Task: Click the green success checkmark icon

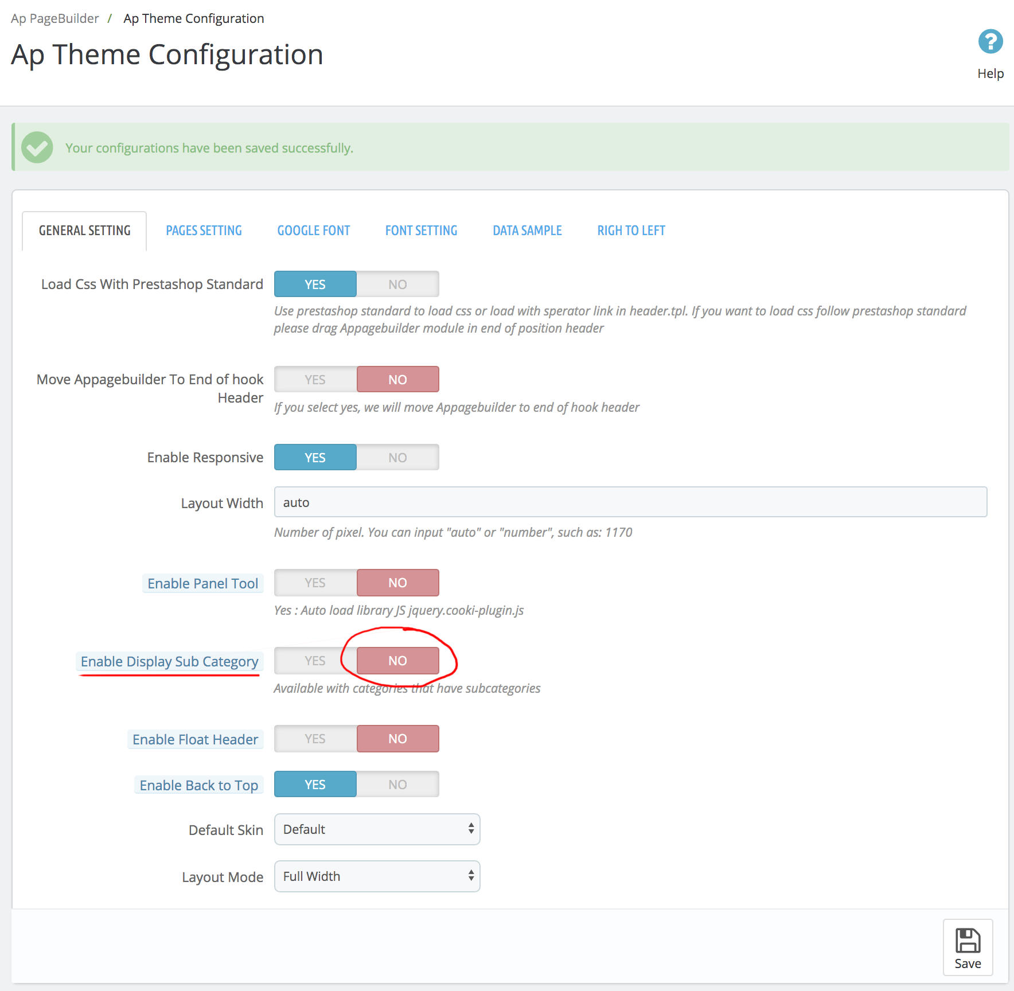Action: (37, 147)
